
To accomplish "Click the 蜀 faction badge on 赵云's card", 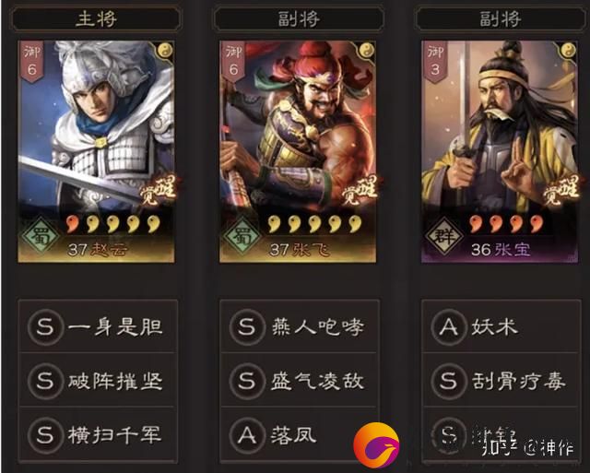I will click(x=39, y=235).
